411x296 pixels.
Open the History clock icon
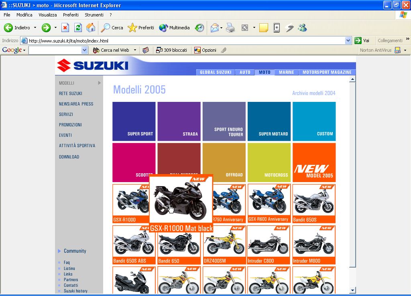(199, 28)
